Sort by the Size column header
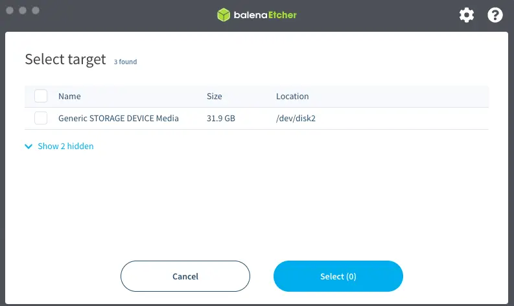 click(214, 96)
